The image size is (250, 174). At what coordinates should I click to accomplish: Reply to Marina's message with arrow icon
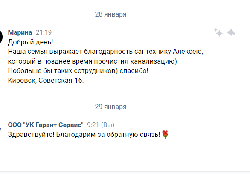pyautogui.click(x=231, y=32)
